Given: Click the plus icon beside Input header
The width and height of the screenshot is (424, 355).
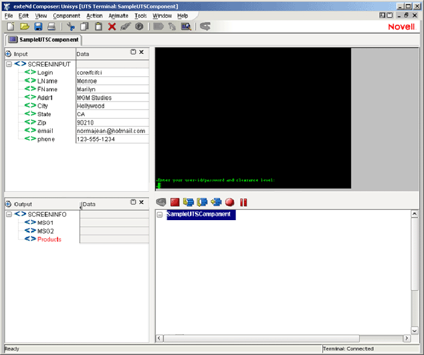Looking at the screenshot, I should 8,54.
